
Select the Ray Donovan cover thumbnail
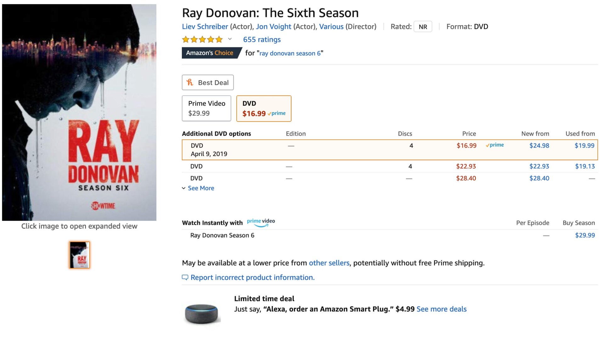(x=79, y=255)
